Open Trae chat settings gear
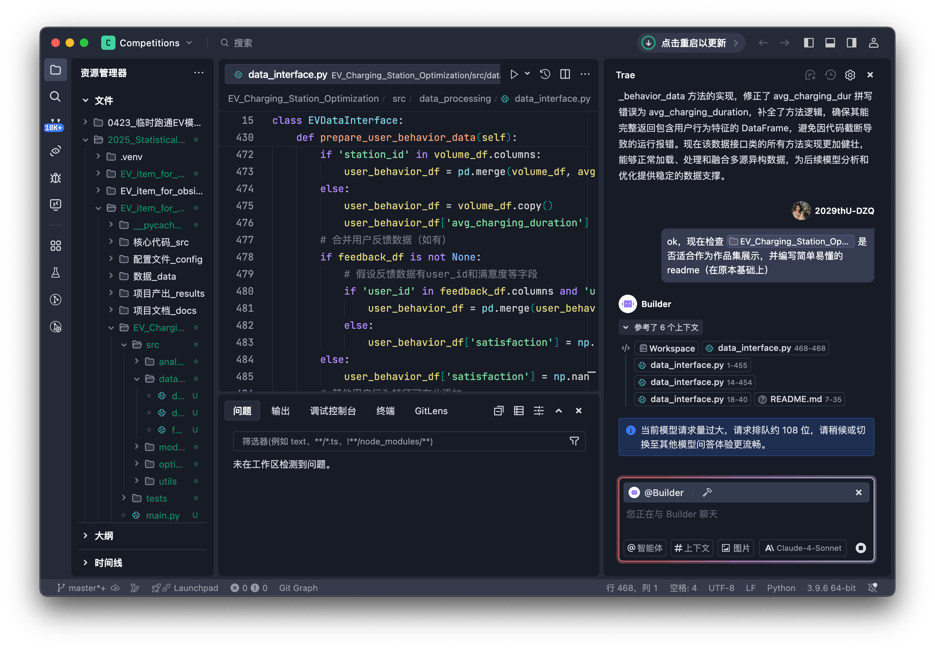This screenshot has height=649, width=935. pyautogui.click(x=850, y=75)
